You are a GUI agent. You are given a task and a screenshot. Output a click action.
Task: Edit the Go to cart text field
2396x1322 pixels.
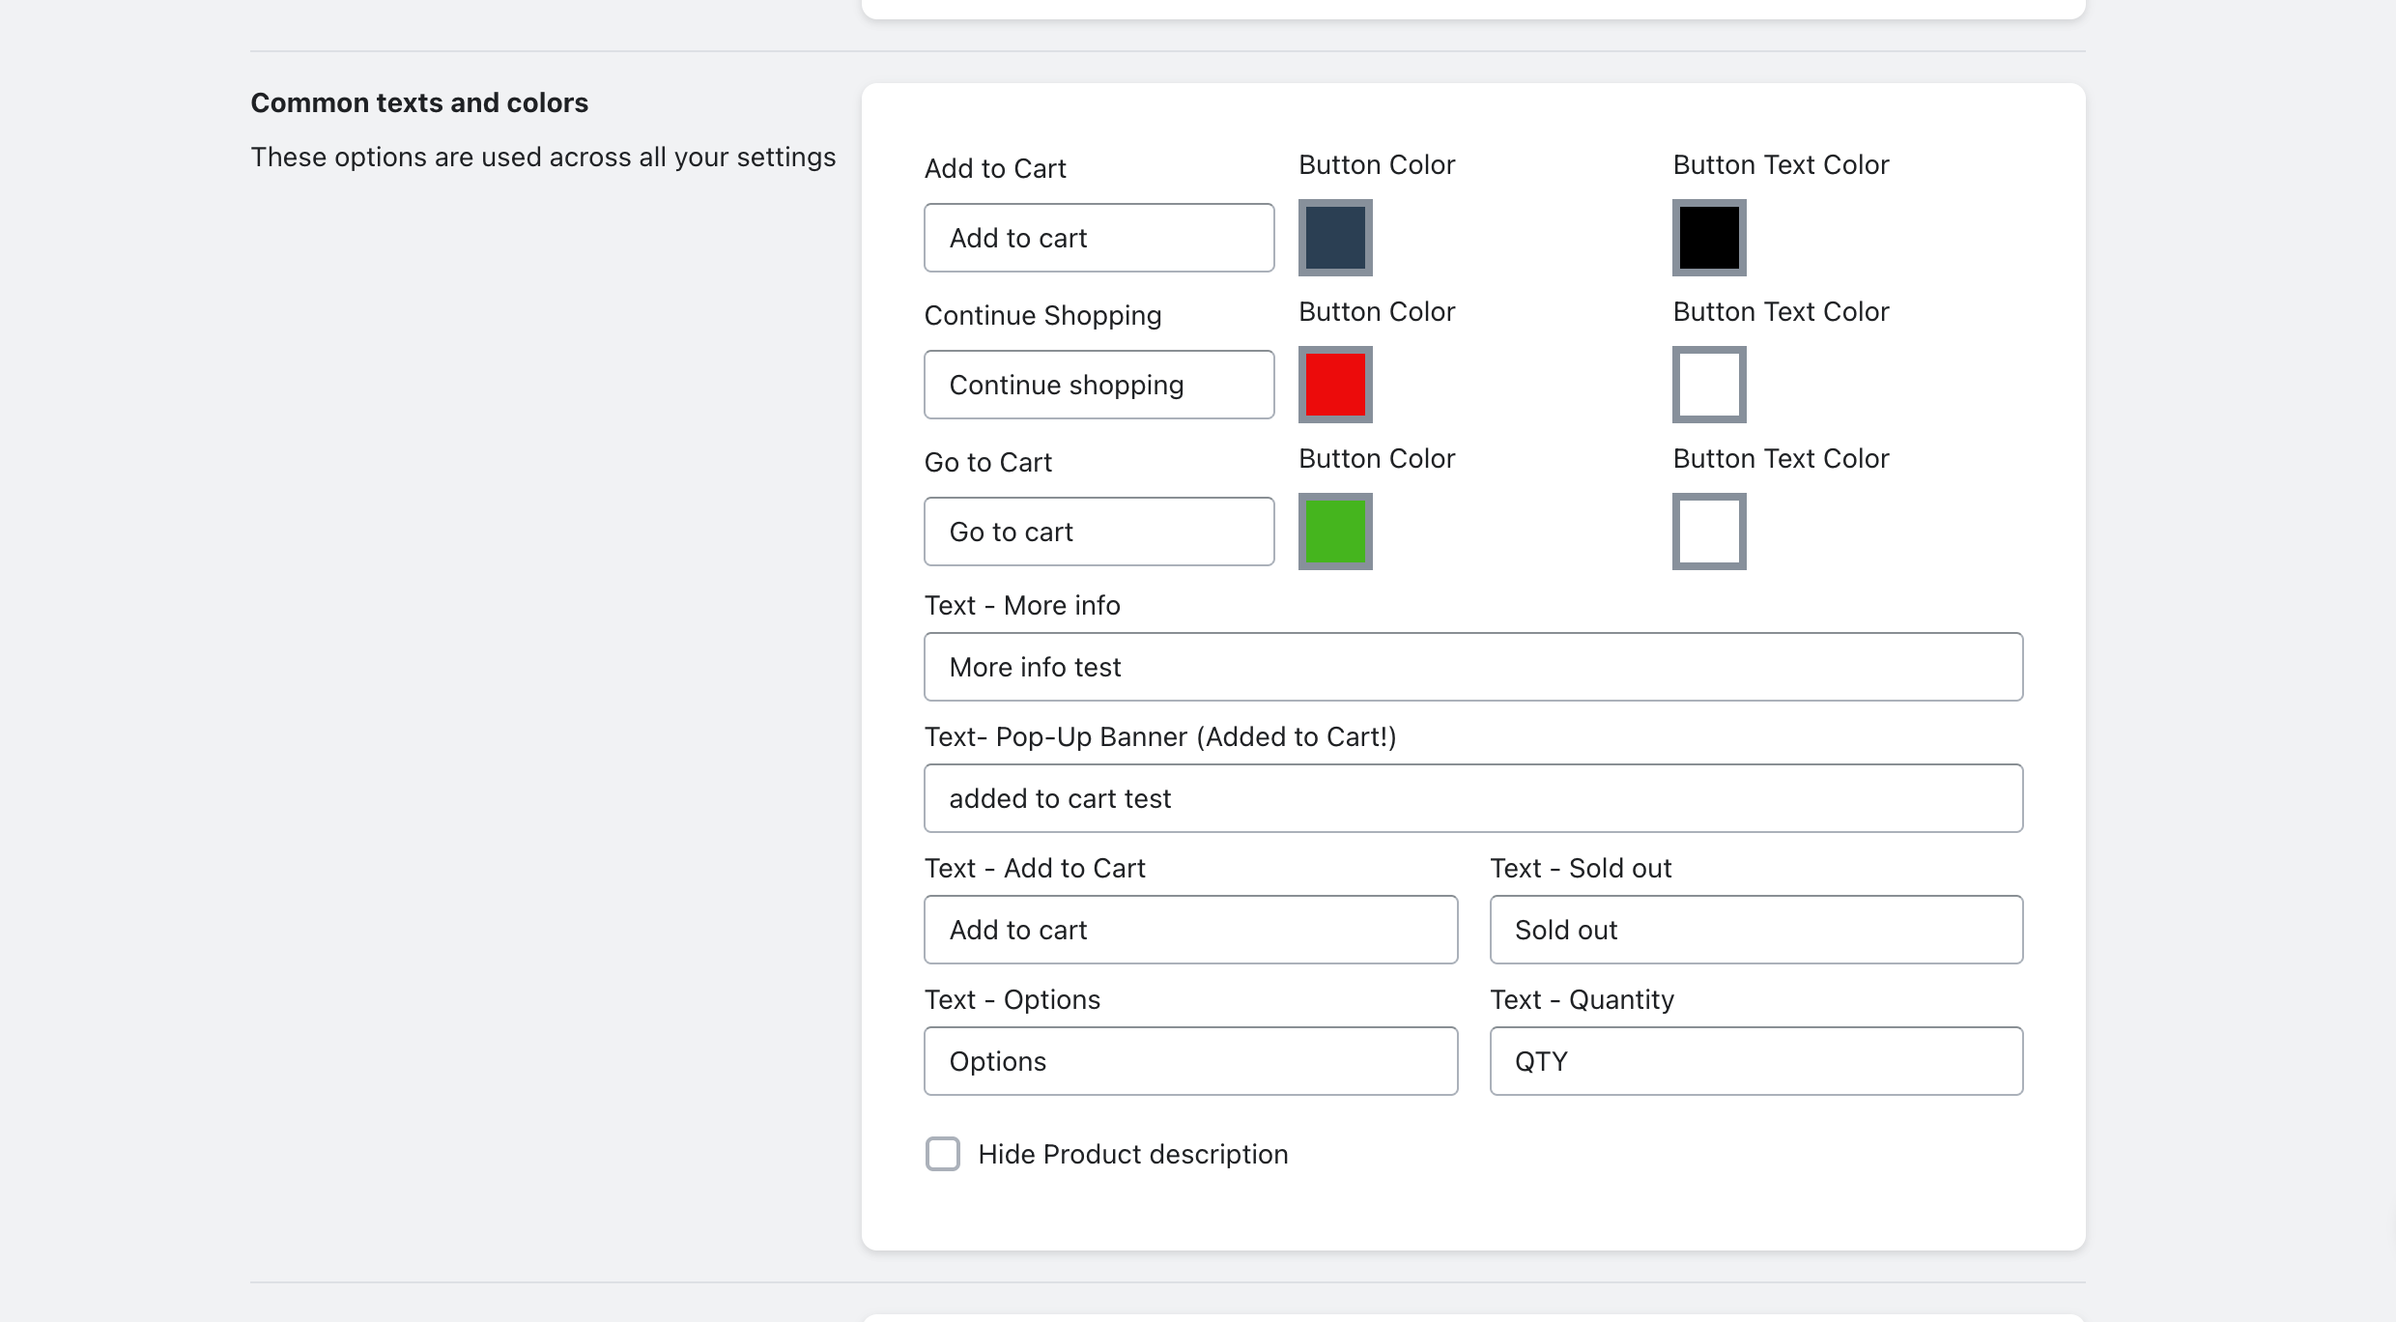(x=1098, y=532)
